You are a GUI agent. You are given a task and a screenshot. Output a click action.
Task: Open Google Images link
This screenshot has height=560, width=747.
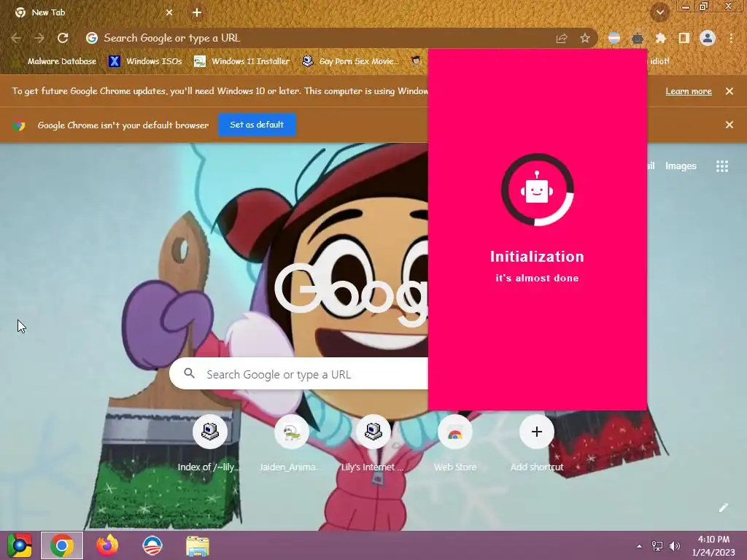click(x=681, y=166)
